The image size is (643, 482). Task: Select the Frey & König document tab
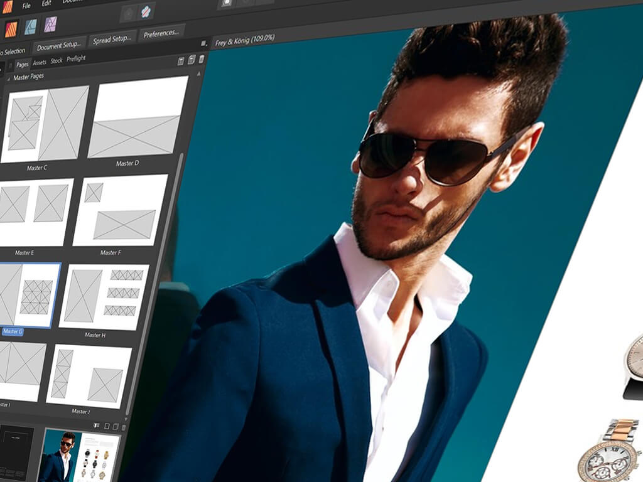click(x=245, y=40)
